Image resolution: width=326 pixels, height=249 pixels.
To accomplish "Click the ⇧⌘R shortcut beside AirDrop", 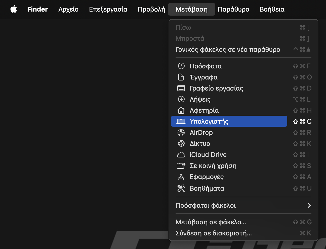I will pyautogui.click(x=302, y=133).
